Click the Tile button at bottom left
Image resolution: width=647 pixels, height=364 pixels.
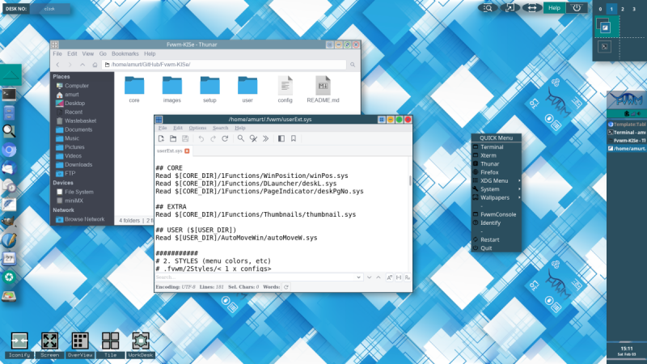click(110, 345)
